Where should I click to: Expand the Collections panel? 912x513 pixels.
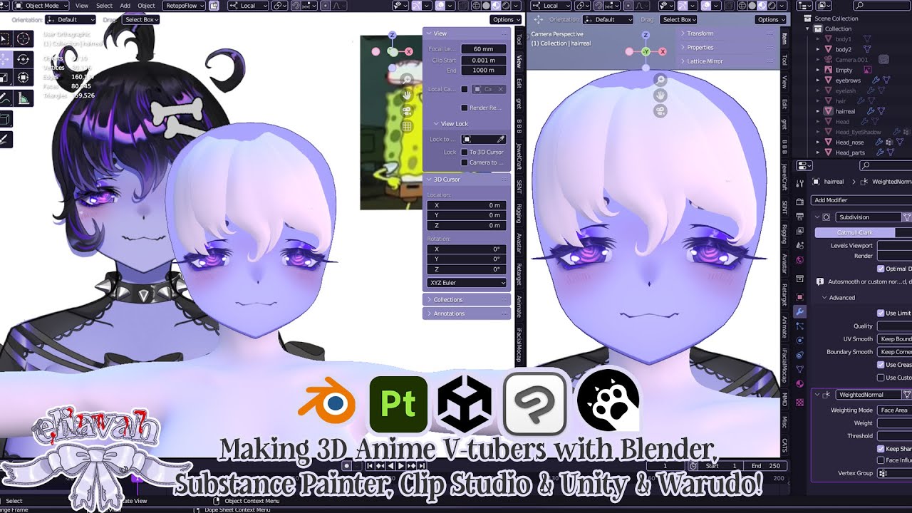[x=467, y=300]
